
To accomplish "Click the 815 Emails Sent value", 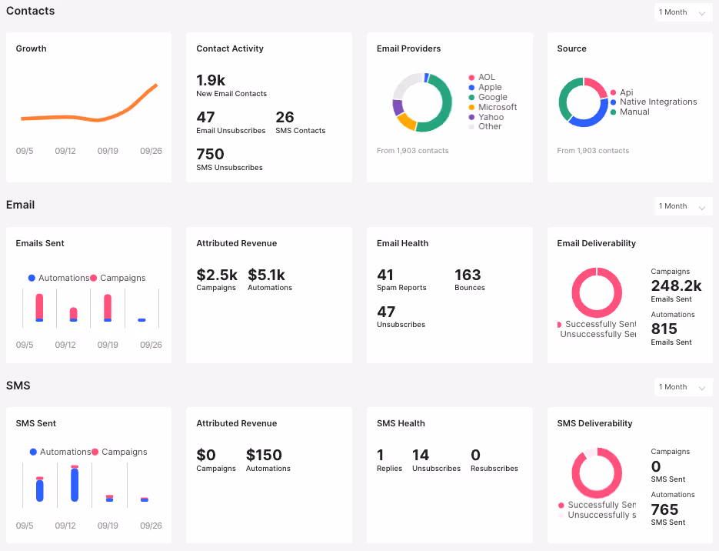I will click(x=664, y=329).
